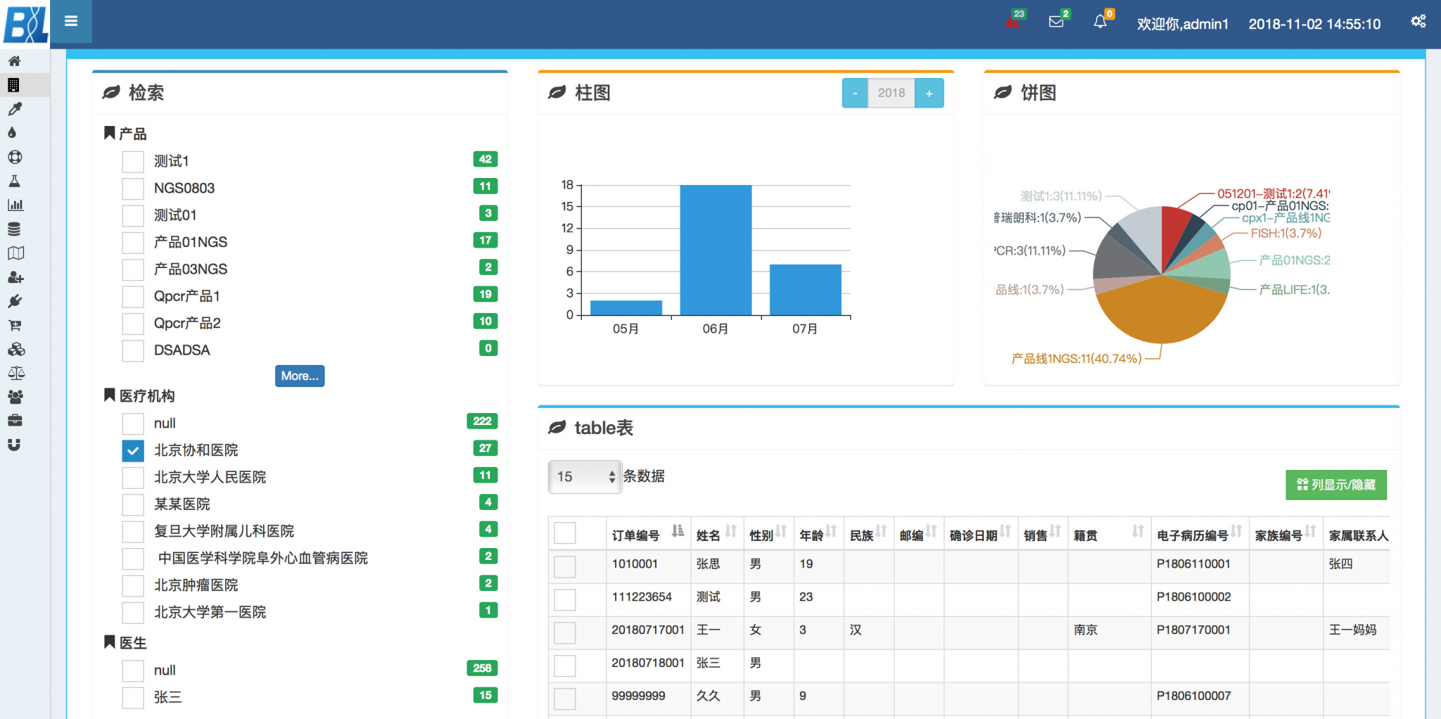The image size is (1441, 719).
Task: Click the add-user sidebar icon
Action: (x=15, y=277)
